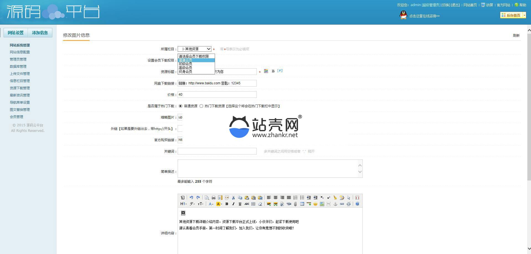Expand the 后台首页 dropdown arrow
Viewport: 531px width, 254px height.
click(524, 15)
